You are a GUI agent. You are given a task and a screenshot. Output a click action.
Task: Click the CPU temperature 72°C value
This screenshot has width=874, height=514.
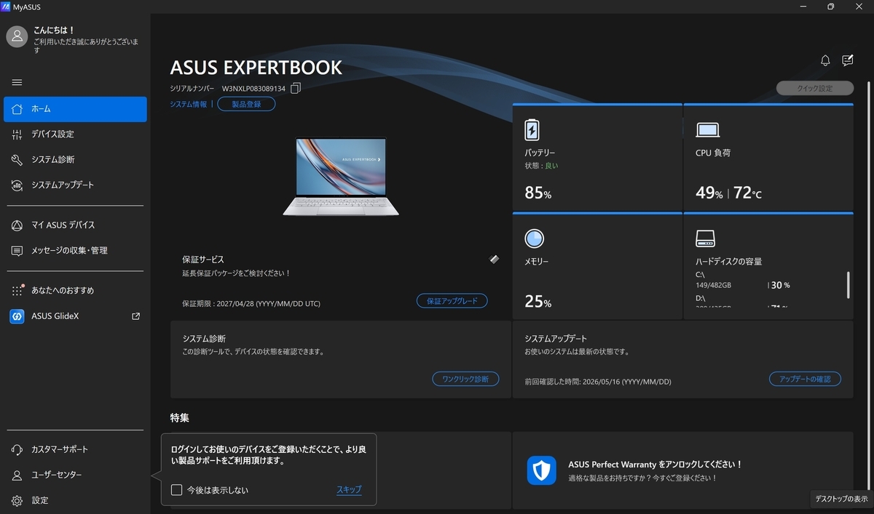coord(747,193)
